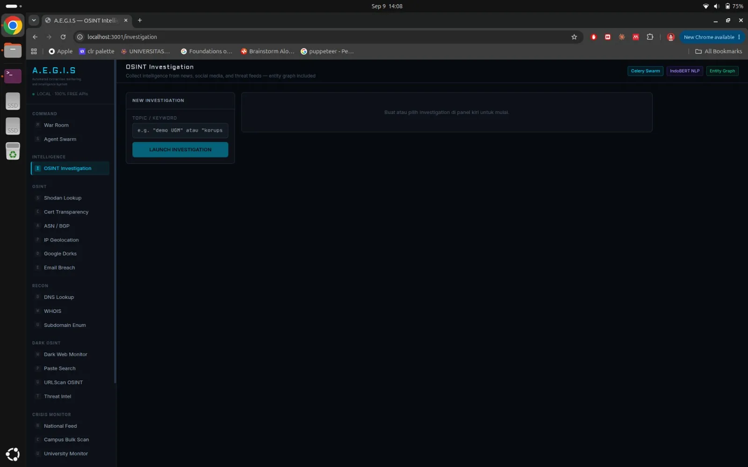Open IP Geolocation page
This screenshot has width=748, height=467.
point(70,240)
